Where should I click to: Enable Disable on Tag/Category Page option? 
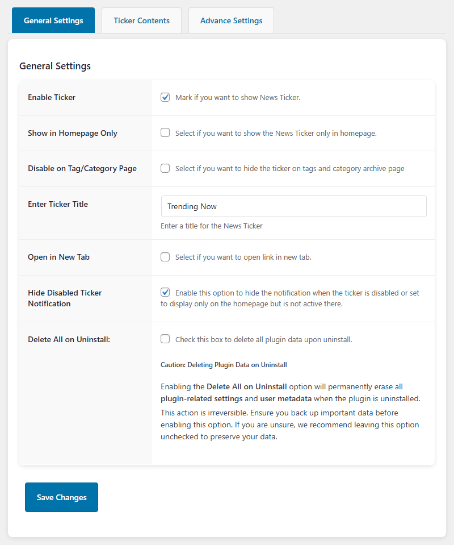click(165, 168)
